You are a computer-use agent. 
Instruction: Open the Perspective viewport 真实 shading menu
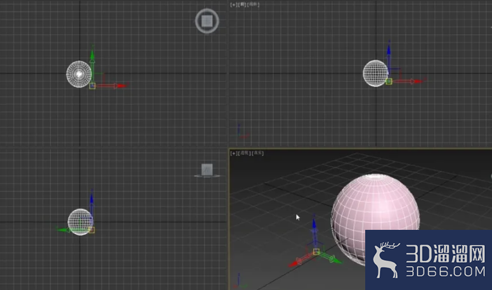pos(257,153)
